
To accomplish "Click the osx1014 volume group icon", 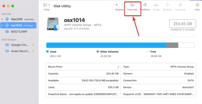I will pos(7,25).
